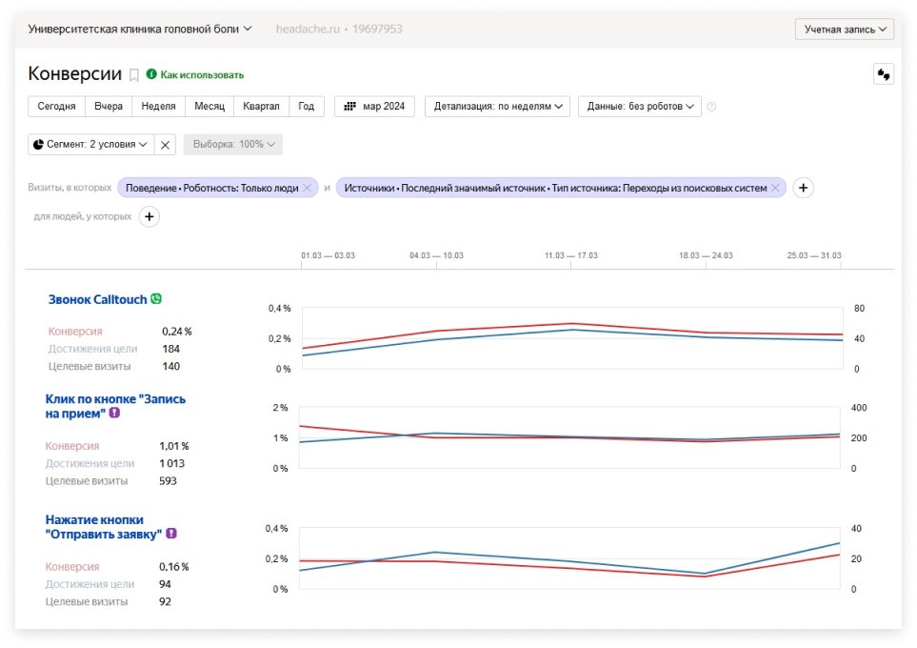Click the help question icon near Данные
Screen dimensions: 917x648
[x=711, y=107]
